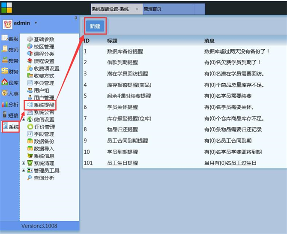Open 分析 module in sidebar
The image size is (287, 234).
click(10, 105)
